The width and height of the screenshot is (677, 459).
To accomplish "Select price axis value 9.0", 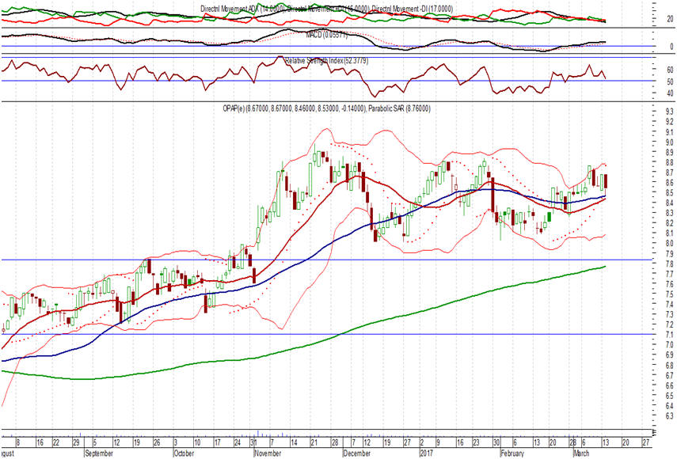I will [x=669, y=142].
